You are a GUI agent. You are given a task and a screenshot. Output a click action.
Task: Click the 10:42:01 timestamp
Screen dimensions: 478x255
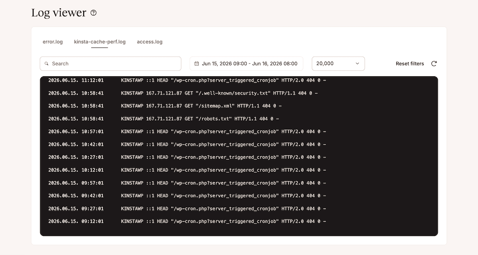pyautogui.click(x=76, y=145)
